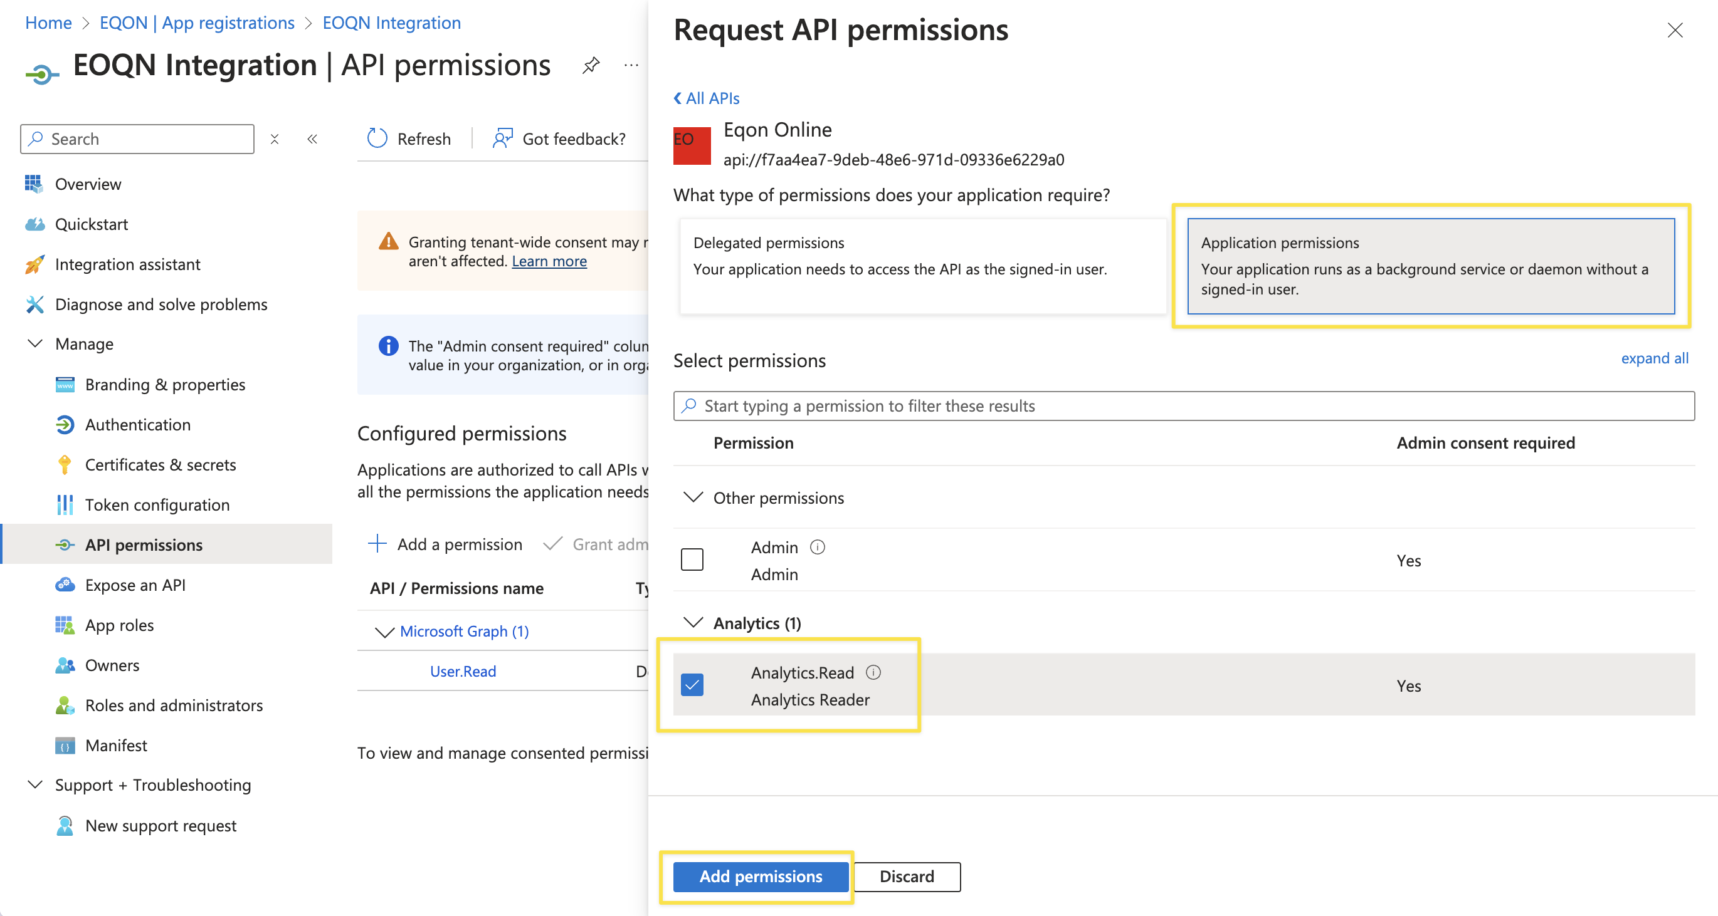Collapse the Analytics (1) group
This screenshot has width=1718, height=916.
693,623
